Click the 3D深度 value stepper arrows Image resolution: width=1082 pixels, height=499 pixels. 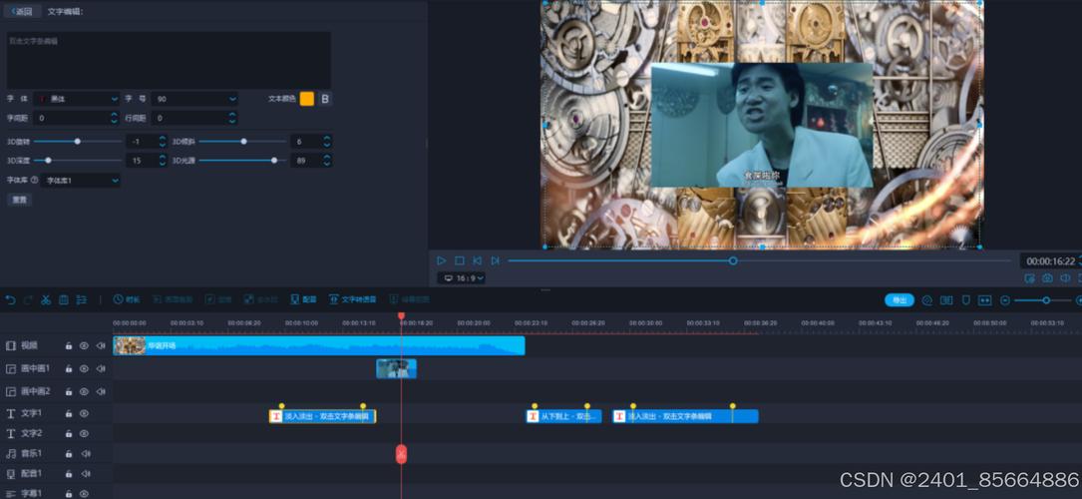tap(163, 160)
